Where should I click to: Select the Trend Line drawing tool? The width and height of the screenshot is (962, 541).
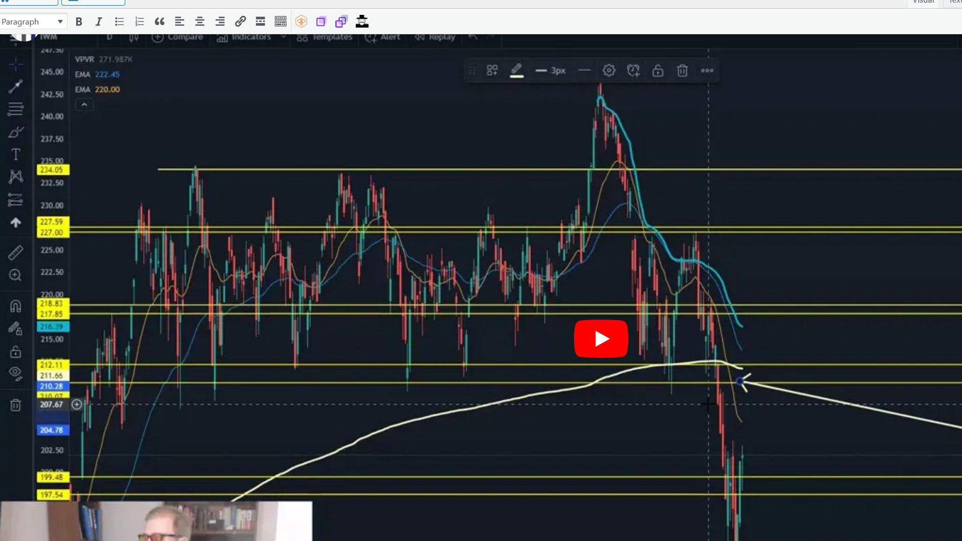[x=16, y=86]
